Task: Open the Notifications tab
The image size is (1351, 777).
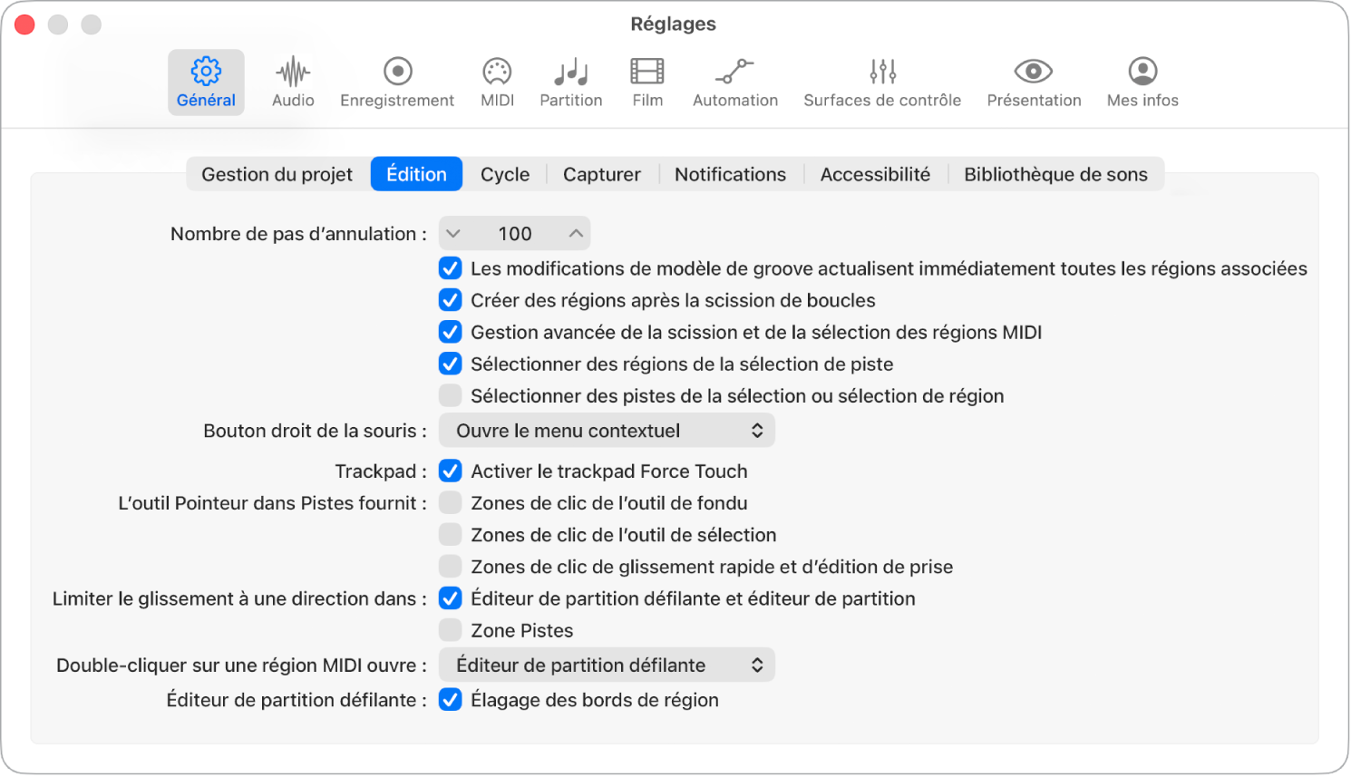Action: pos(729,173)
